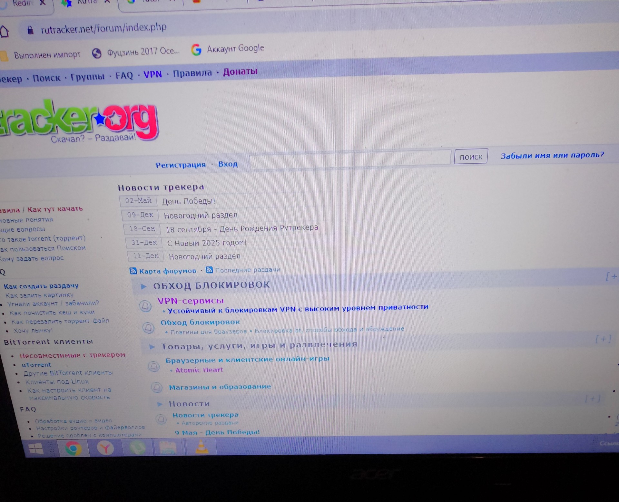Open 'Поиск' in the top menu

point(46,78)
